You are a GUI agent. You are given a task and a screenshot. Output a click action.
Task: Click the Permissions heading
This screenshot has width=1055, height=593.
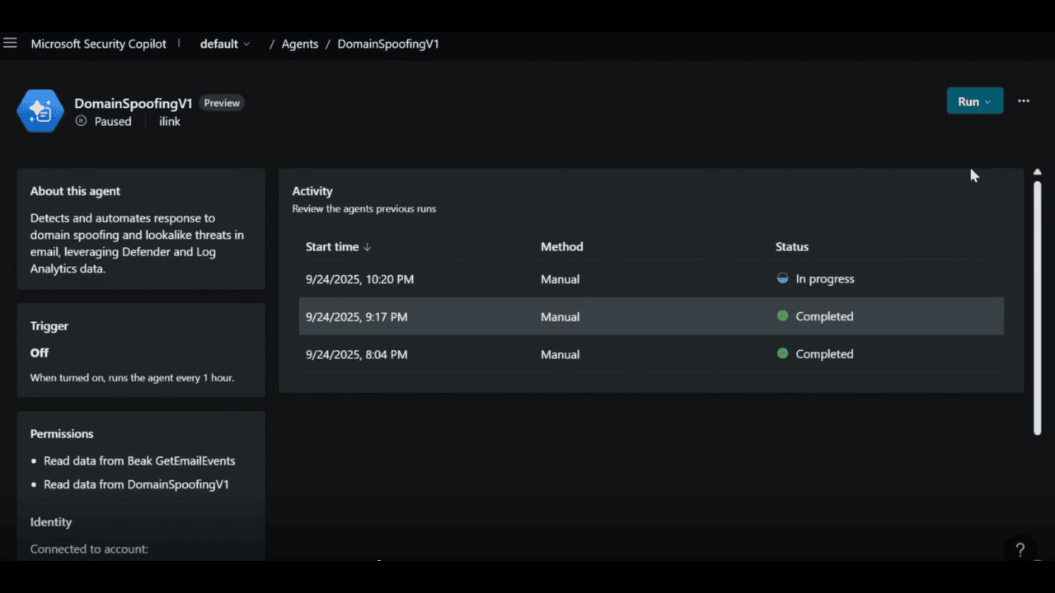(62, 434)
